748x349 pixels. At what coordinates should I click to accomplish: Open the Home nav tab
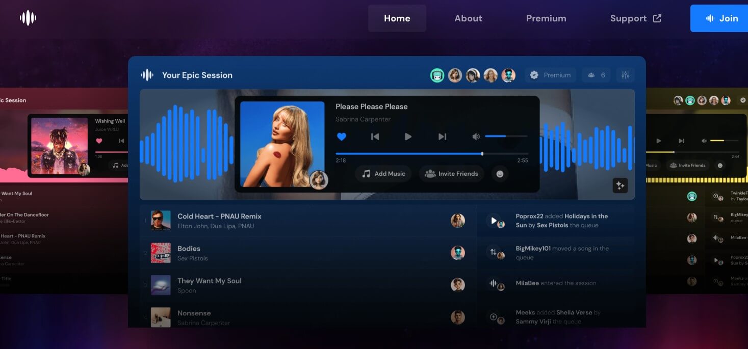(x=397, y=18)
